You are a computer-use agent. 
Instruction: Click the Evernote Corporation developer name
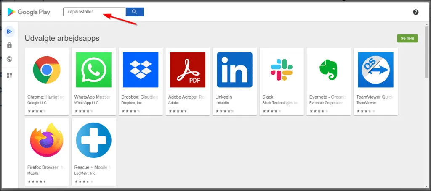coord(326,103)
